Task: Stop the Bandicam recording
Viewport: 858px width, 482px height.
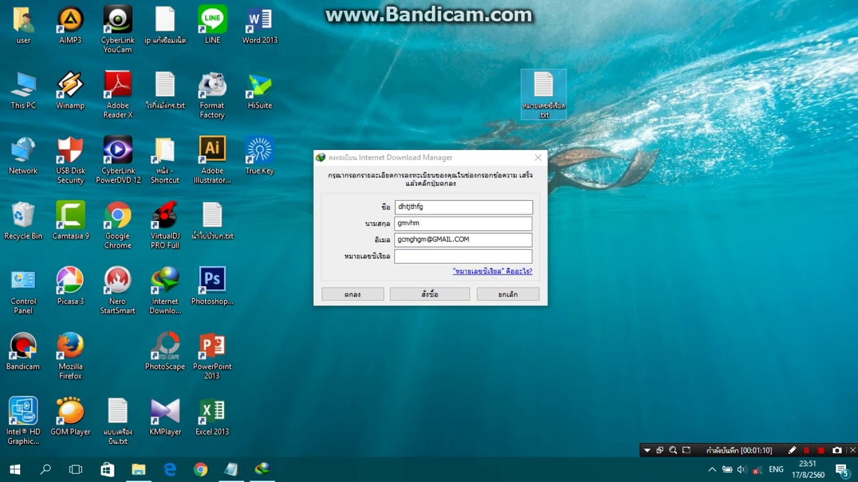Action: 820,451
